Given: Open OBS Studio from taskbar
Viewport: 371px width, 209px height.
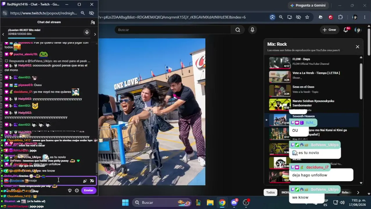Looking at the screenshot, I should 246,202.
